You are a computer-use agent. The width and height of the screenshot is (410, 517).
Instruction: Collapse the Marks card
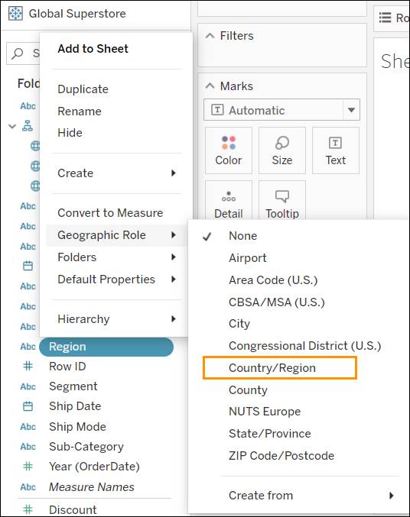[x=210, y=86]
